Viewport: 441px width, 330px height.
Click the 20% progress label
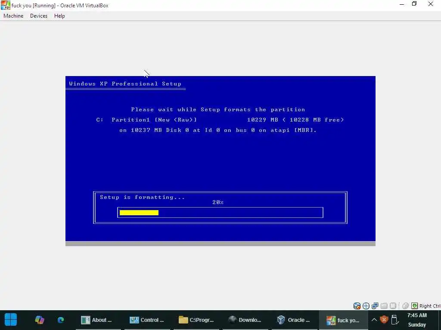point(218,202)
